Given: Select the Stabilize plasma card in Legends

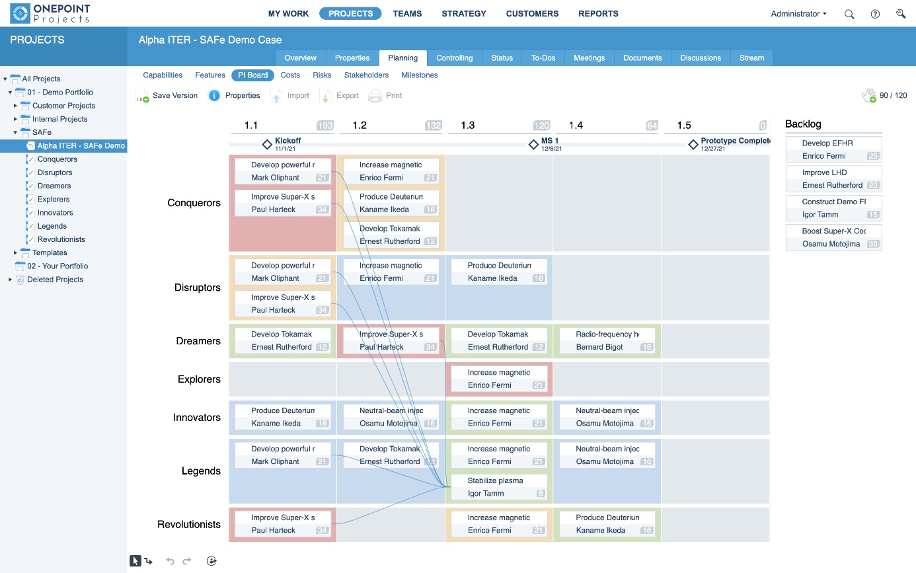Looking at the screenshot, I should (x=499, y=487).
